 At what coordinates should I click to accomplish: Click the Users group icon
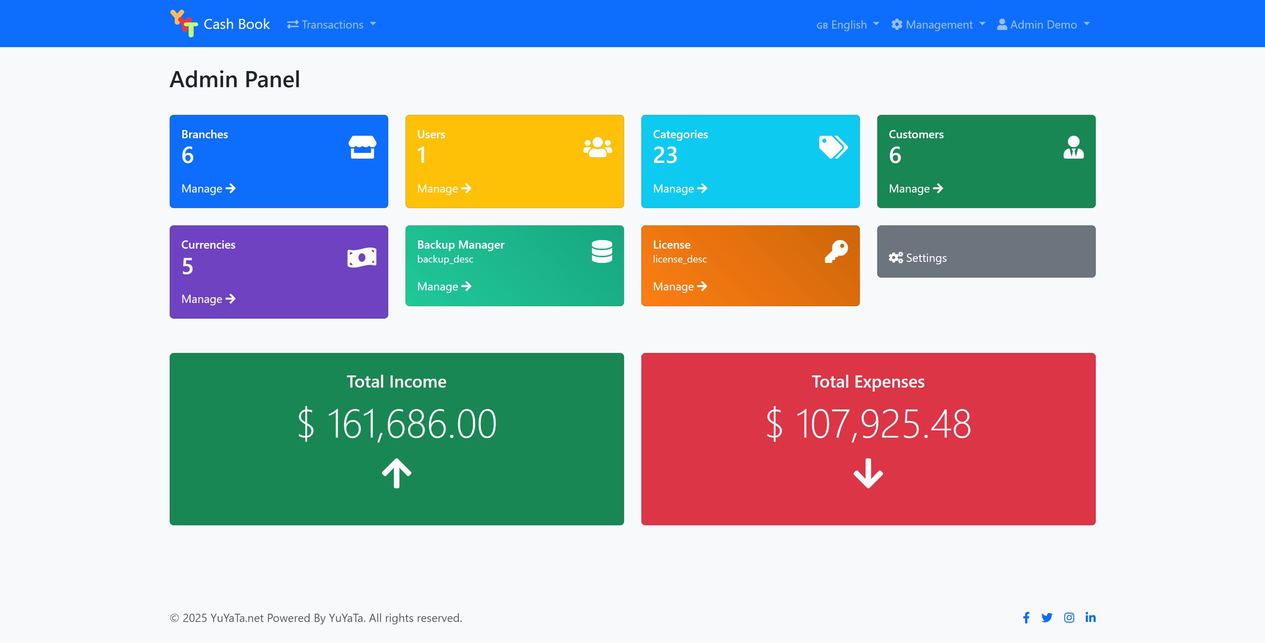597,147
